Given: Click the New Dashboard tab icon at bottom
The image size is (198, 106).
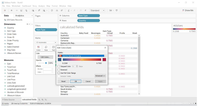Looking at the screenshot, I should 42,100.
